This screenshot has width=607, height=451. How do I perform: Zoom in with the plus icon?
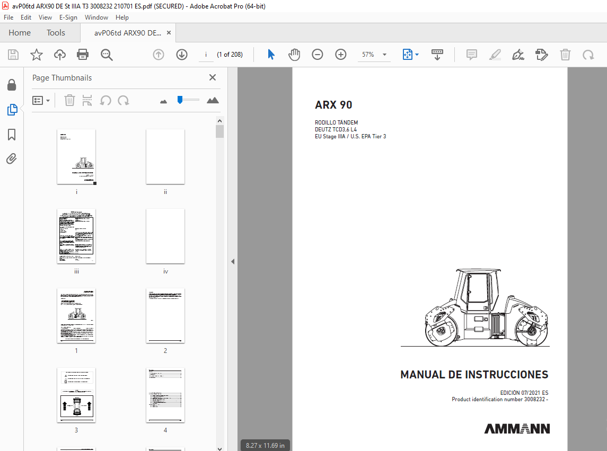341,55
